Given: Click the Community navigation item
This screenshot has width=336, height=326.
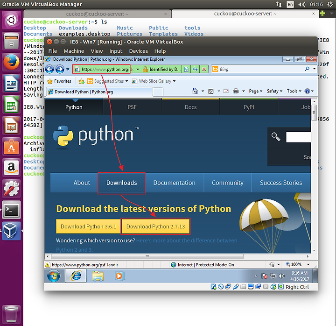Looking at the screenshot, I should tap(228, 183).
